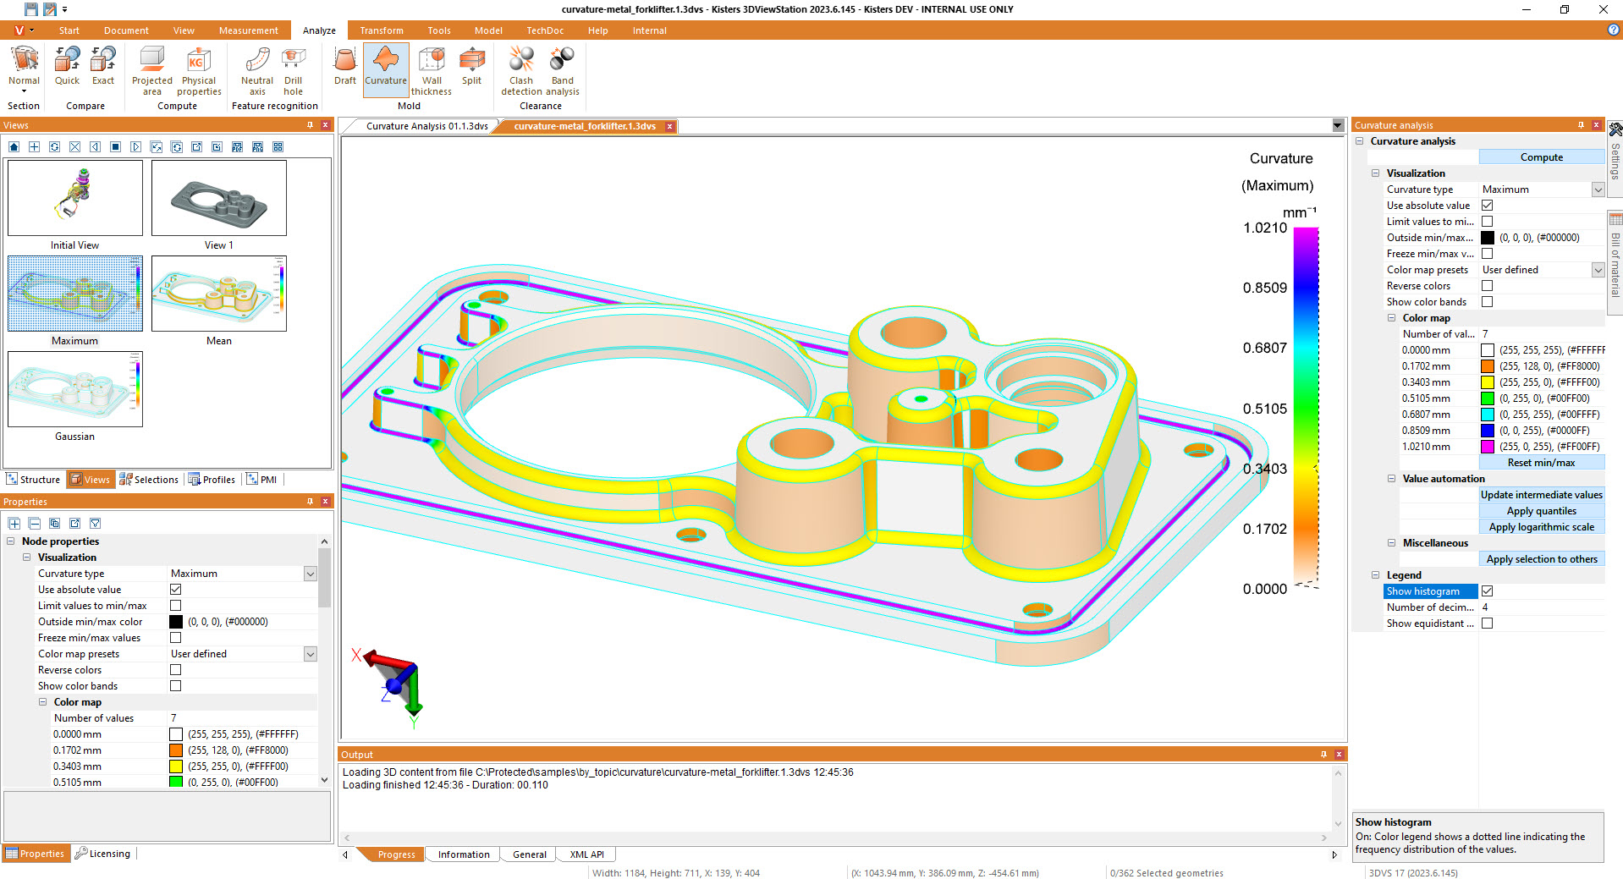This screenshot has width=1623, height=879.
Task: Collapse the Value automation section
Action: 1391,479
